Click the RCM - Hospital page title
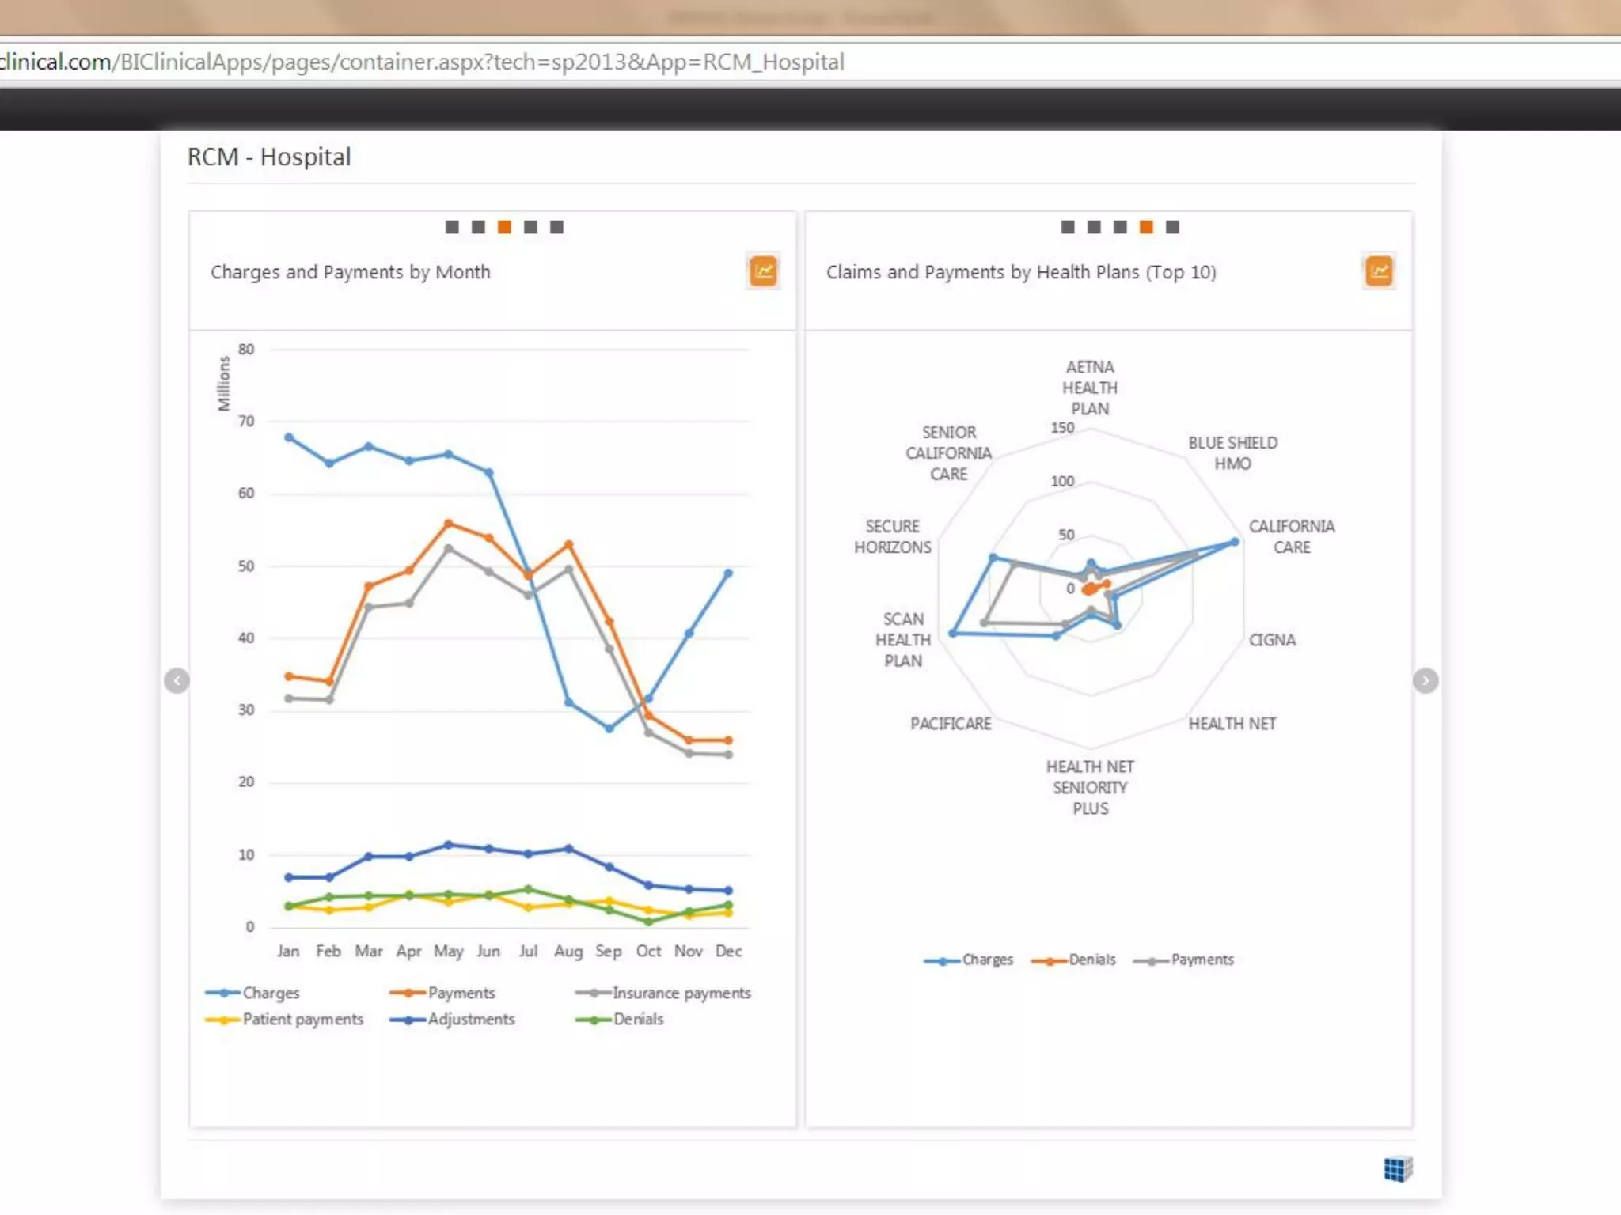This screenshot has height=1215, width=1621. coord(269,157)
